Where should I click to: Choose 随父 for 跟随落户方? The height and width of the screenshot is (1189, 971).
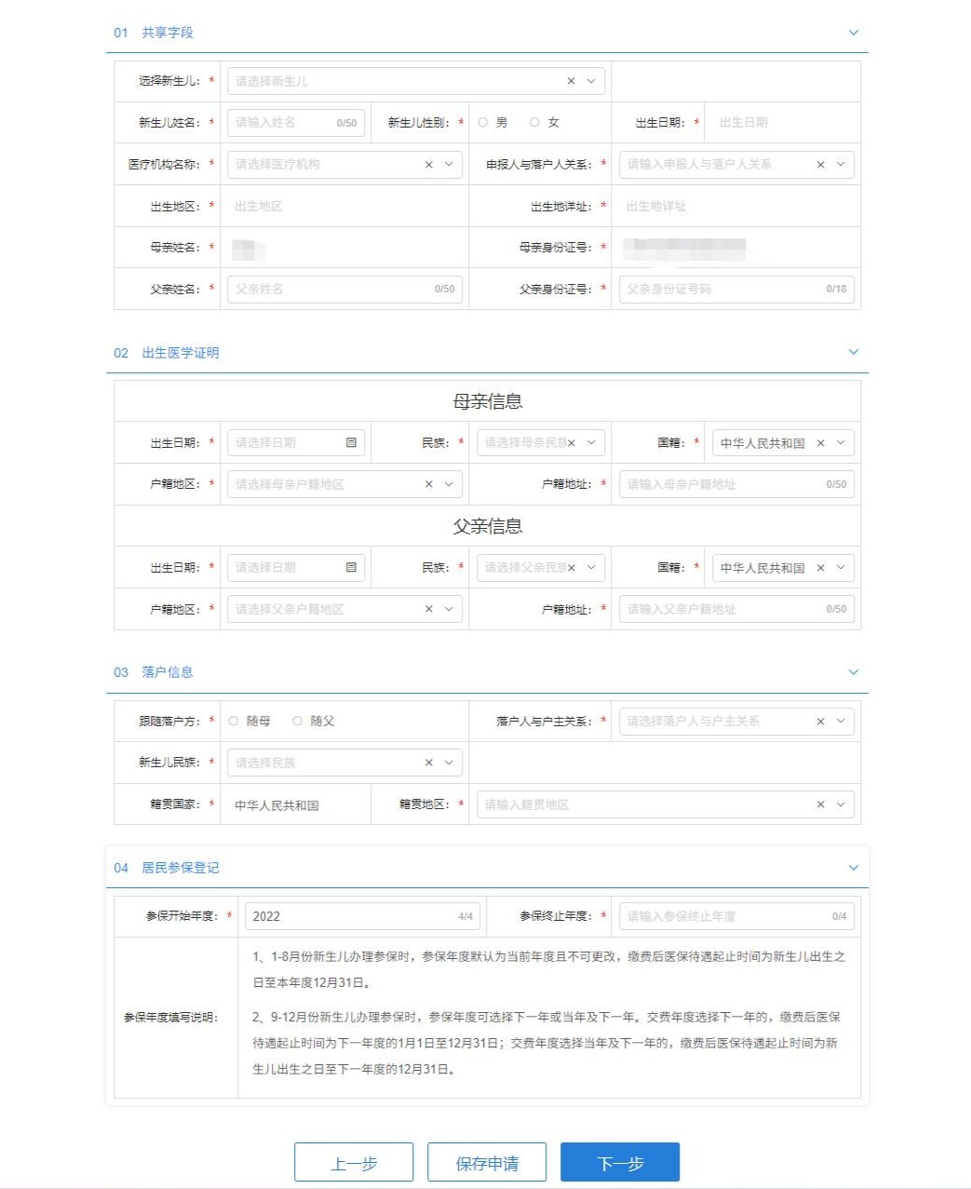[298, 722]
